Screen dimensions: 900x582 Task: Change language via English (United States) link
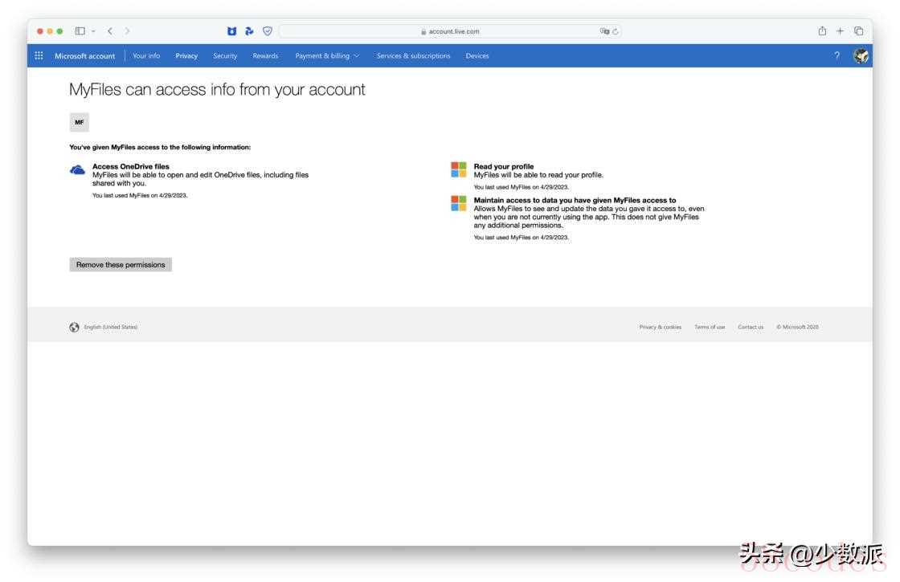[111, 327]
